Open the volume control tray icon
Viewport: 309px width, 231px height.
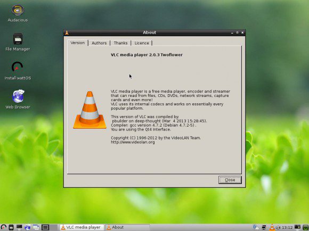pos(278,228)
